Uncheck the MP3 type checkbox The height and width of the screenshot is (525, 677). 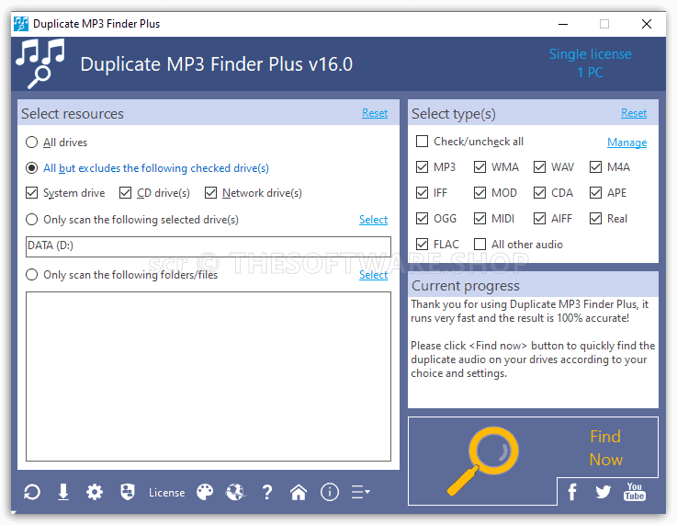422,166
